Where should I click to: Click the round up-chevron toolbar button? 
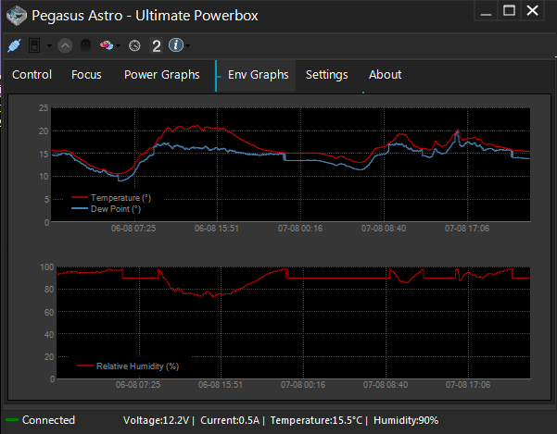65,45
